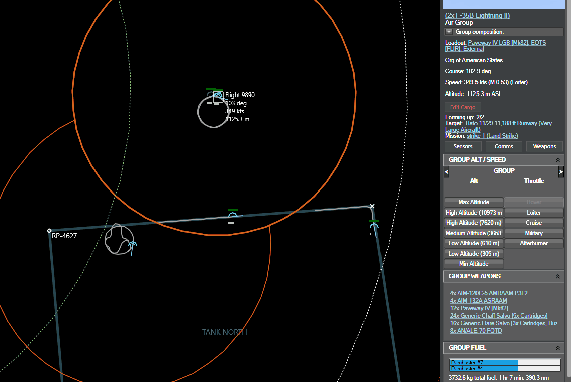Set throttle to Cruise
Image resolution: width=571 pixels, height=382 pixels.
pos(534,223)
